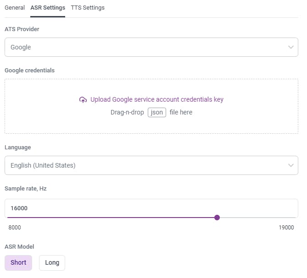Click the ASR Model section label

[19, 247]
